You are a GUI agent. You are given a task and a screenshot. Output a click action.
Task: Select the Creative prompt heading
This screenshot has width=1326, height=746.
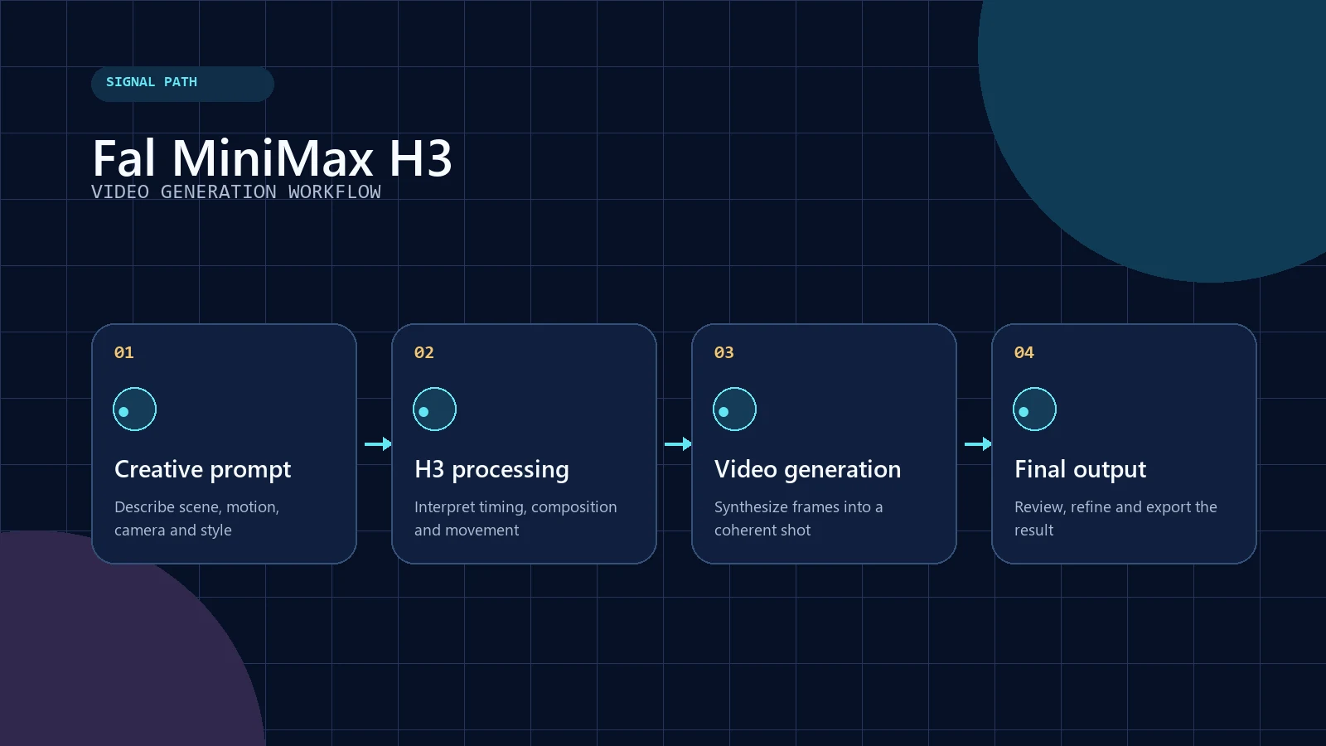(x=203, y=470)
